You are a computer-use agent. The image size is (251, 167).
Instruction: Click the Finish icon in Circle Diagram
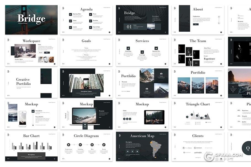click(x=104, y=144)
